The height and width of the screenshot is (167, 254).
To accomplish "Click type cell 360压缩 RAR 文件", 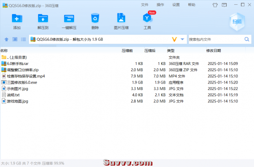I will tap(184, 64).
